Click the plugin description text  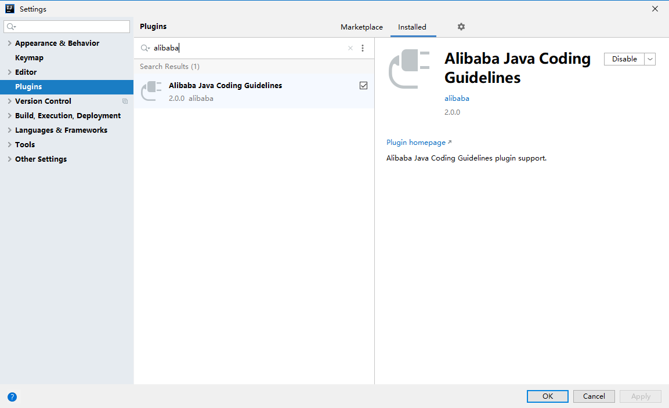467,158
